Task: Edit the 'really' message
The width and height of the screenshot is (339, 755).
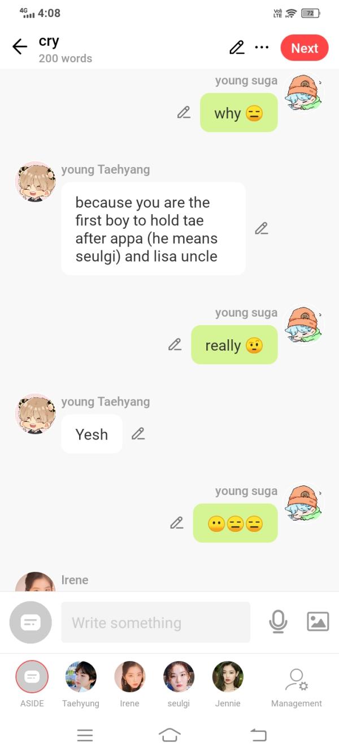Action: (175, 344)
